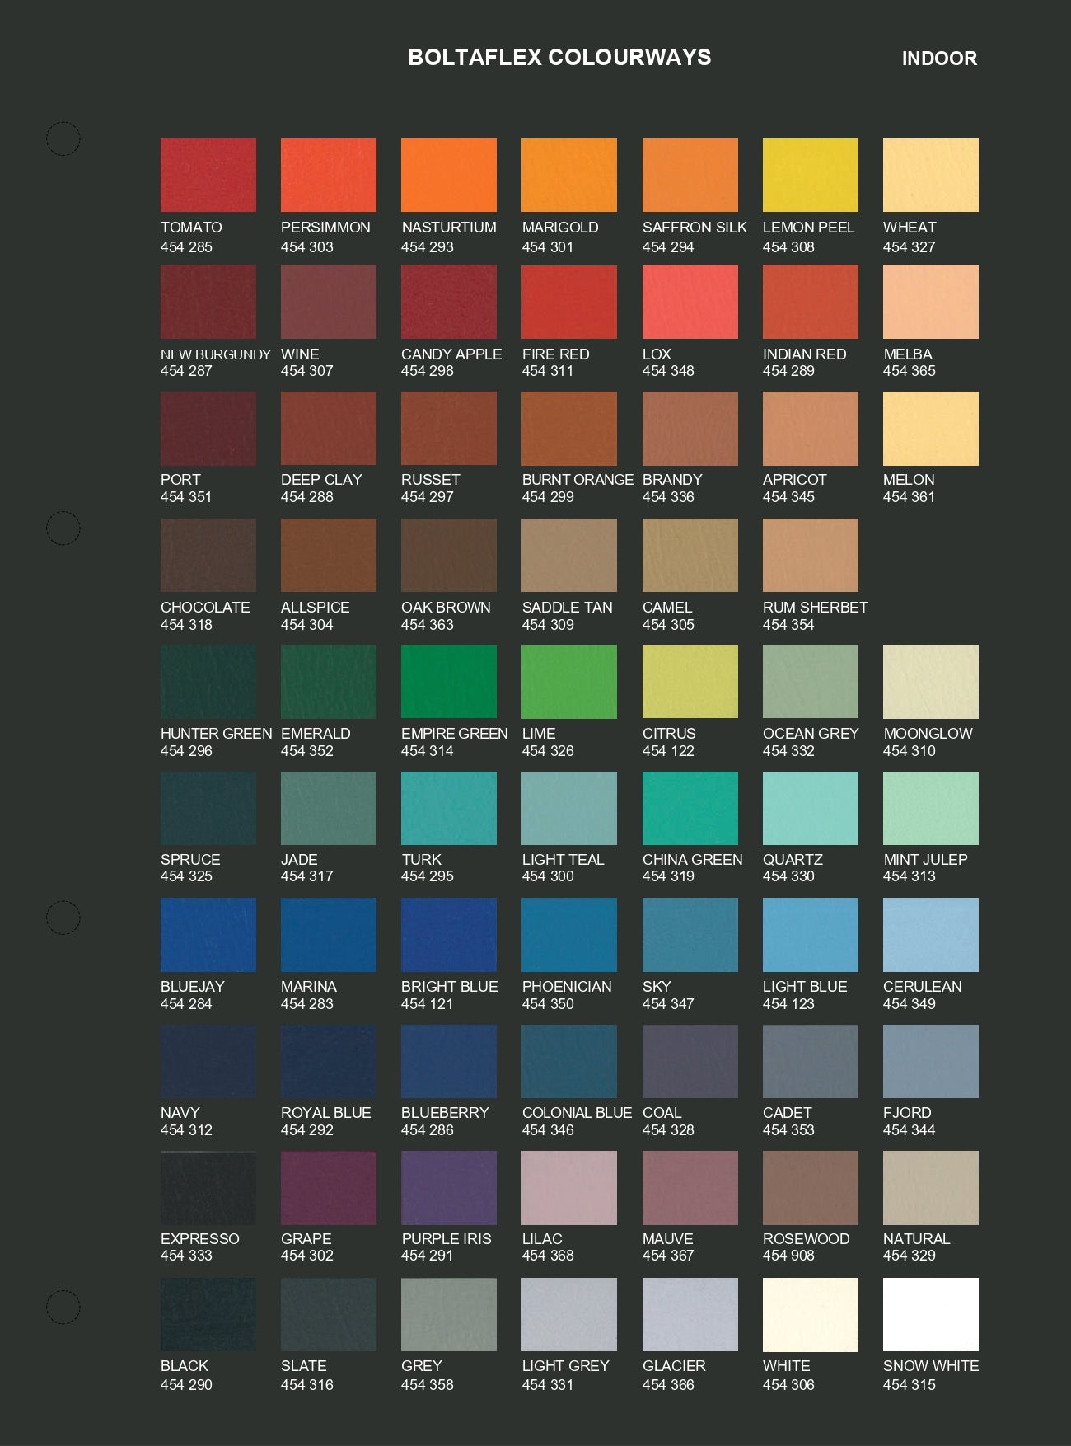Pick the Nasturtium orange swatch
Screen dimensions: 1071x1446
click(449, 175)
